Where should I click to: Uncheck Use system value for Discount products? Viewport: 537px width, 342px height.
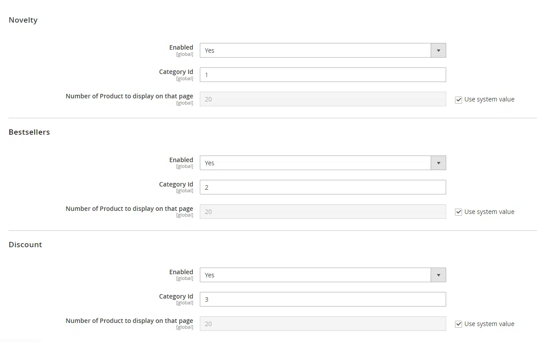pyautogui.click(x=459, y=324)
